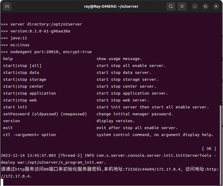The height and width of the screenshot is (186, 223).
Task: Open the http://172.17.0.4 address link
Action: pos(16,176)
